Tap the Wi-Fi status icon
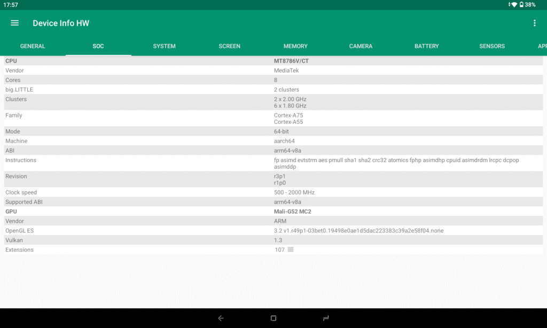 pyautogui.click(x=514, y=5)
